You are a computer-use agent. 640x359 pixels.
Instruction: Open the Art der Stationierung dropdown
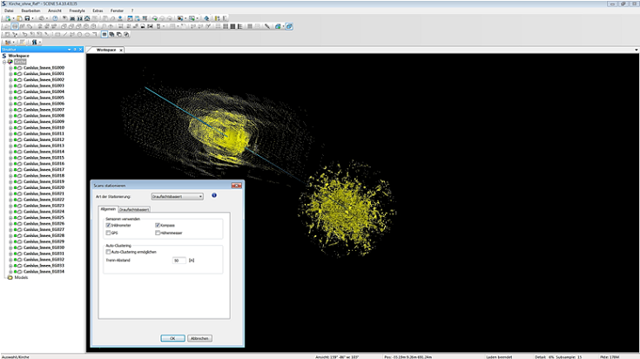pyautogui.click(x=177, y=196)
